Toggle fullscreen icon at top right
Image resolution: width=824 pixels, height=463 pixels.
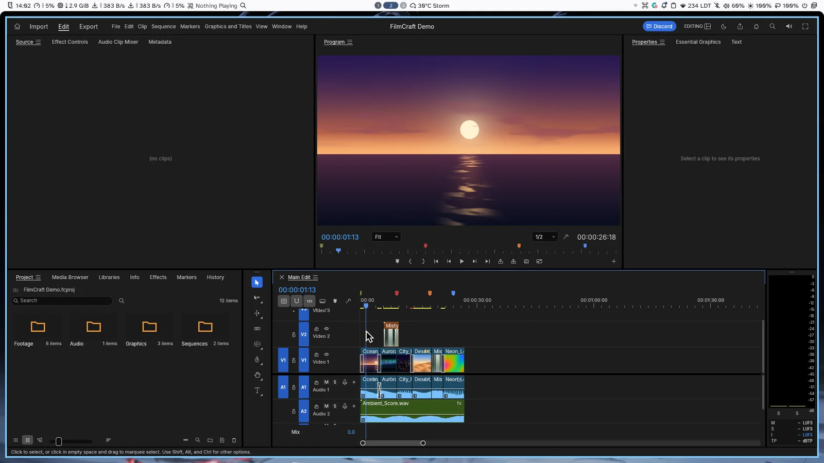point(805,26)
